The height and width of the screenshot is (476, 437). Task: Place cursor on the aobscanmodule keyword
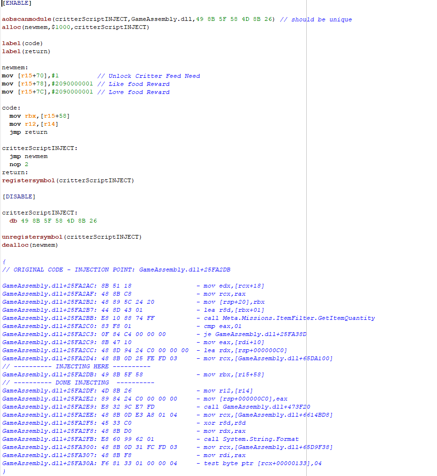(x=27, y=19)
